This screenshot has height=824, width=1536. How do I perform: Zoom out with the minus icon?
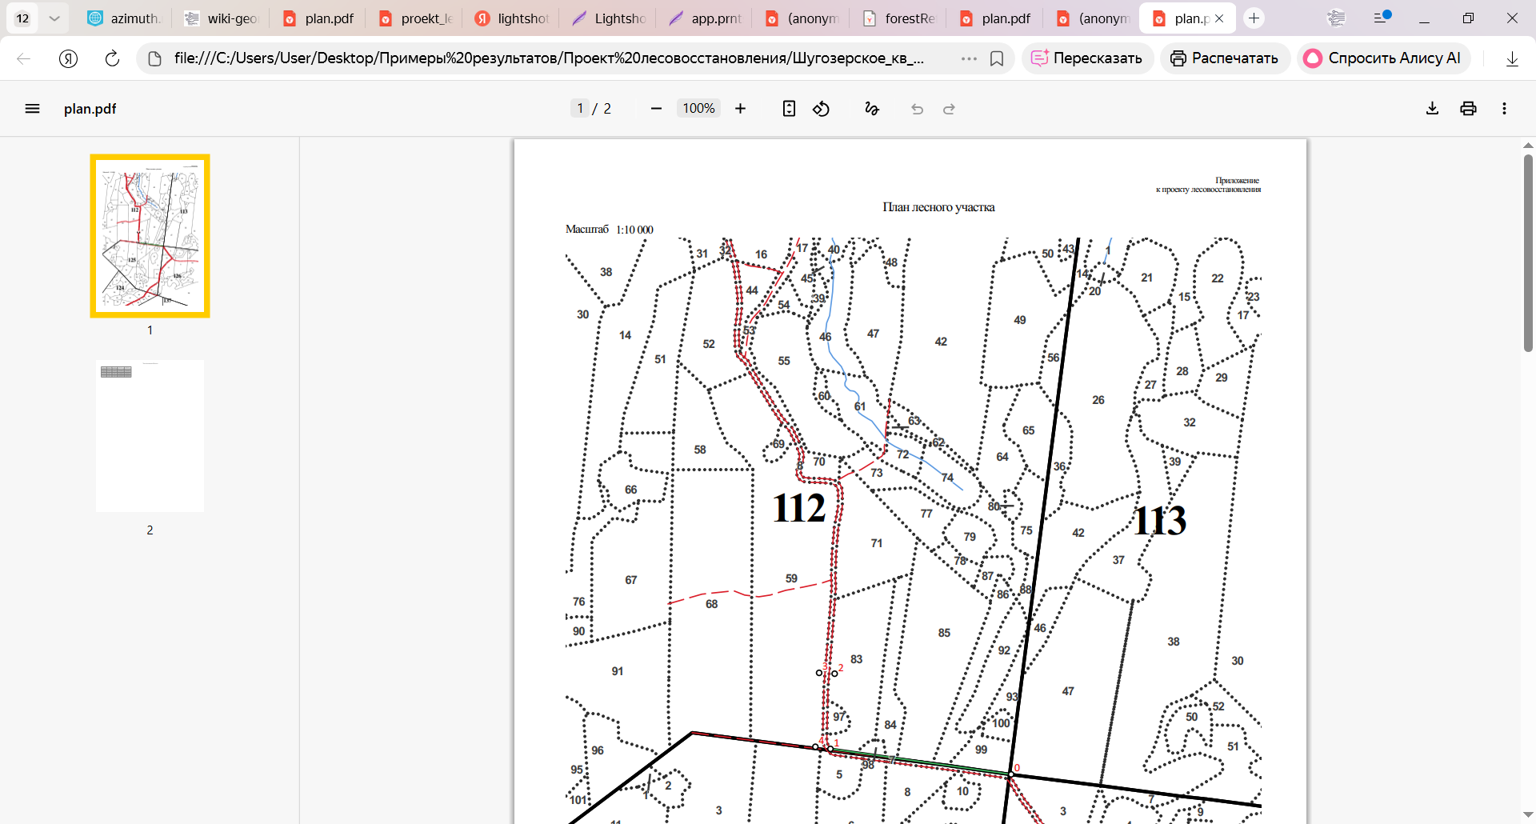pos(656,109)
